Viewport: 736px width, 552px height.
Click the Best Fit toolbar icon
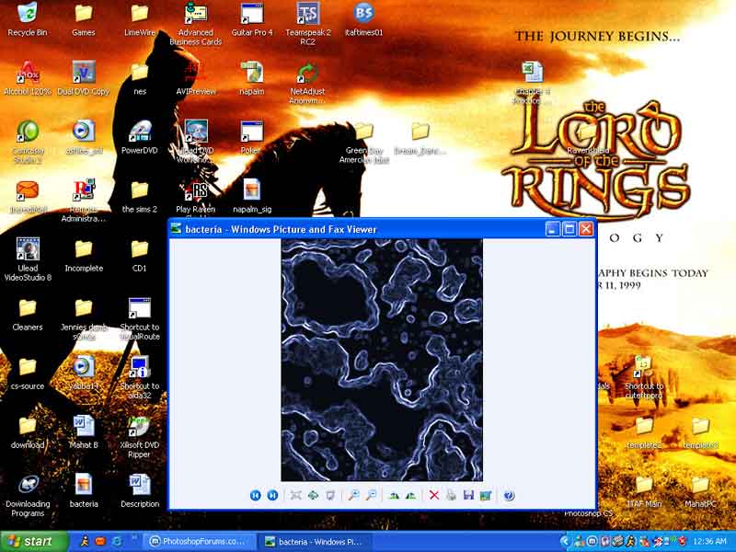[x=296, y=495]
